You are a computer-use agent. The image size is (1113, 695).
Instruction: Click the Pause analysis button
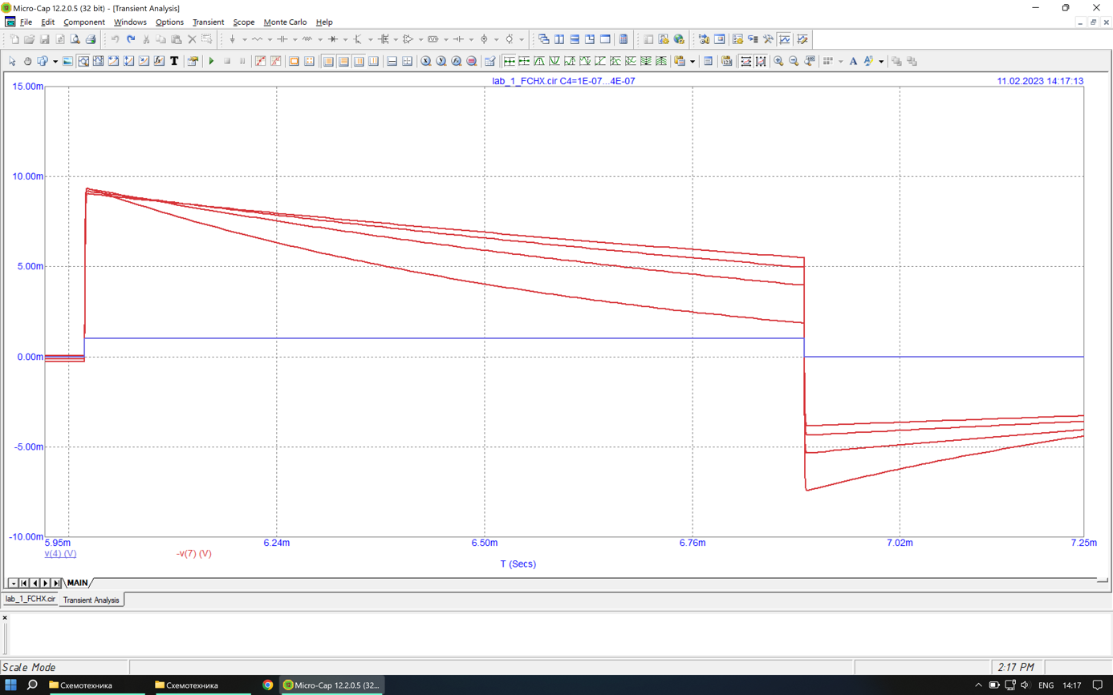242,61
